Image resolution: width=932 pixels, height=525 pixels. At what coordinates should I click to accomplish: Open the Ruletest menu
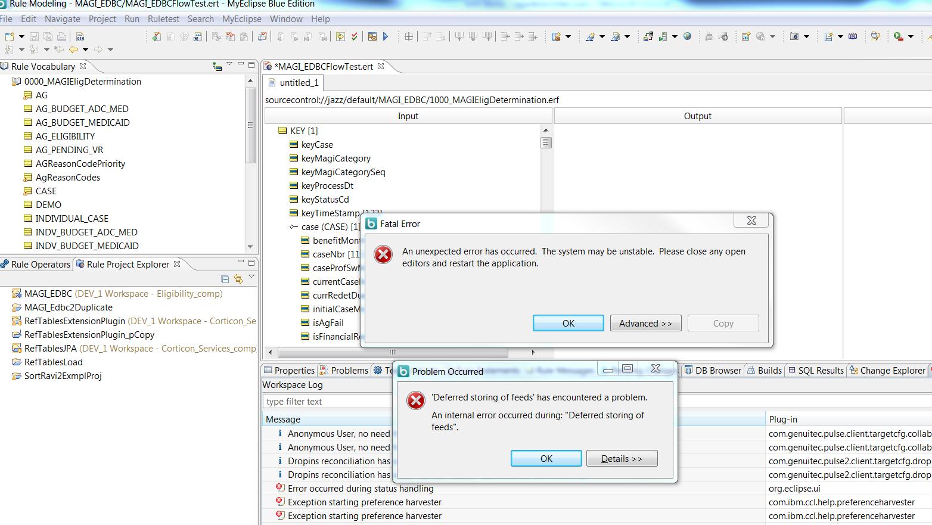(x=163, y=19)
